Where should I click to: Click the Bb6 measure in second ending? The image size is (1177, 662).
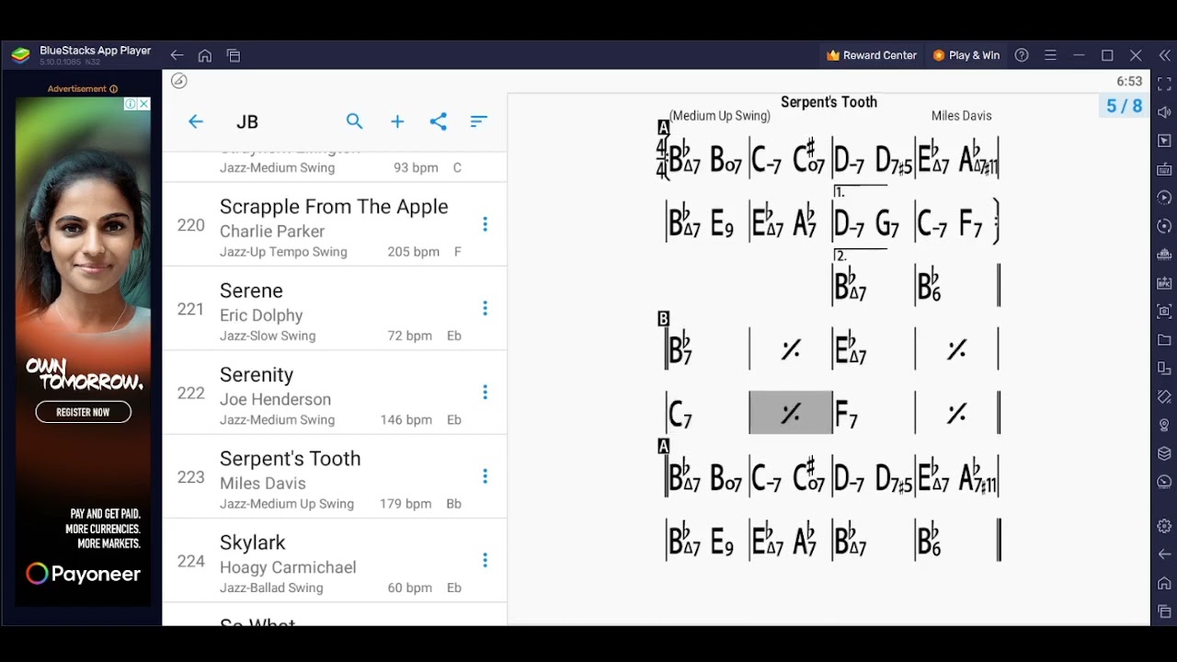pyautogui.click(x=956, y=286)
